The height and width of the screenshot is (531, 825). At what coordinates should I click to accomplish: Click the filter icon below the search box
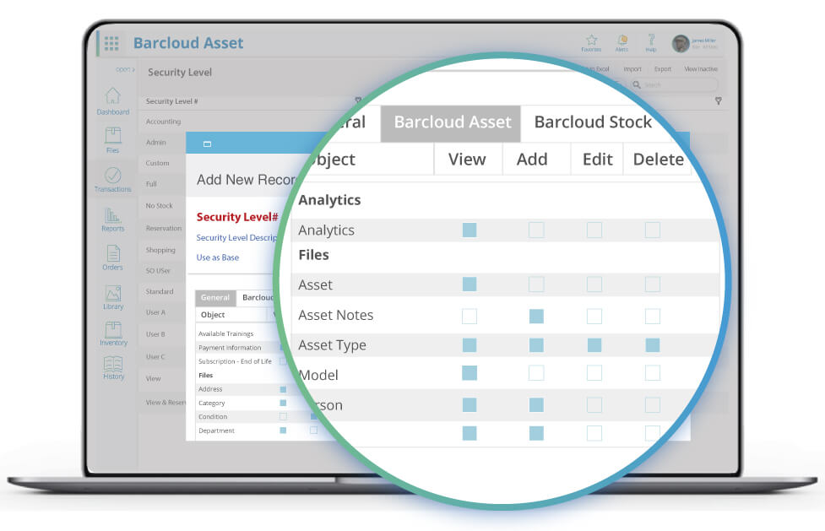719,100
